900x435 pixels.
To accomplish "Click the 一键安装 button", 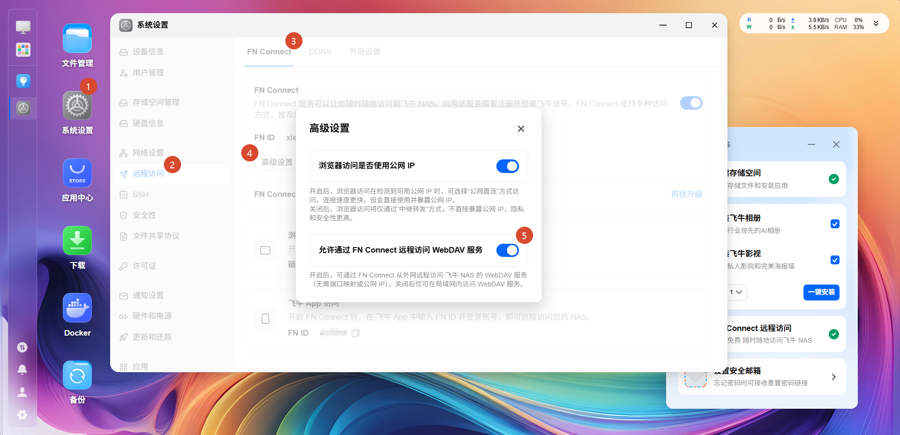I will [821, 292].
